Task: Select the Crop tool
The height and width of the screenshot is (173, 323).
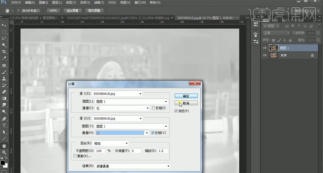Action: (4, 52)
